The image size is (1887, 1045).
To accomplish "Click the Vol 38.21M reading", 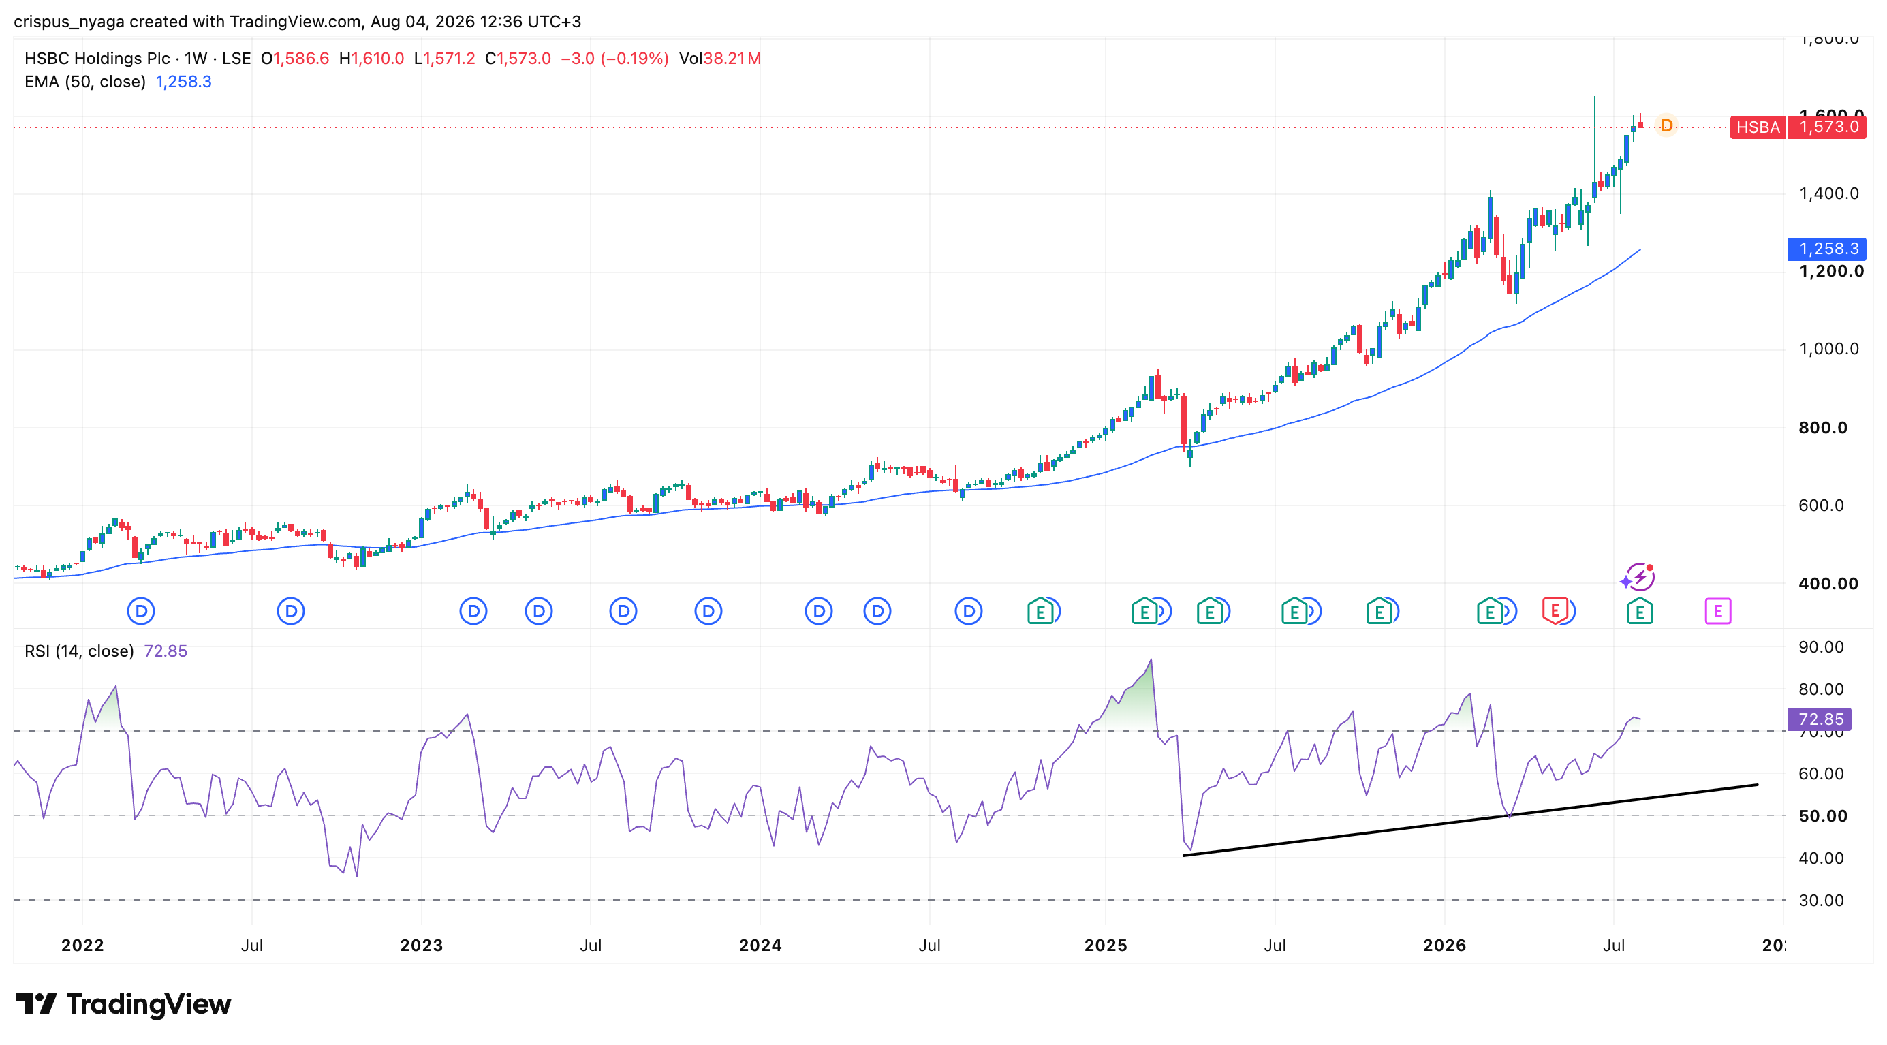I will [x=720, y=59].
